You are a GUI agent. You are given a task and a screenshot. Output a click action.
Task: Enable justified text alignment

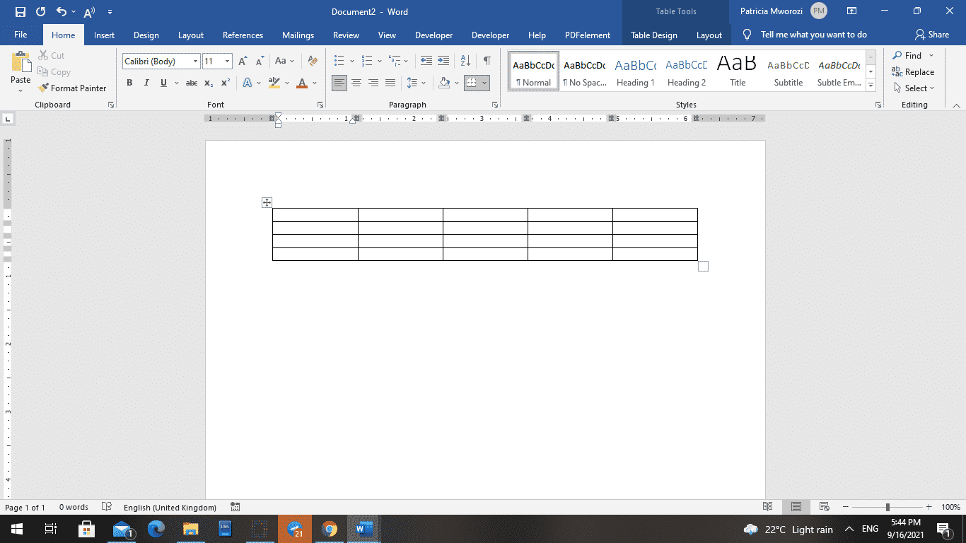click(x=390, y=83)
